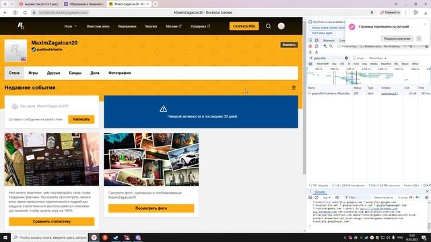Click the bookmark icon in address bar

(x=372, y=13)
